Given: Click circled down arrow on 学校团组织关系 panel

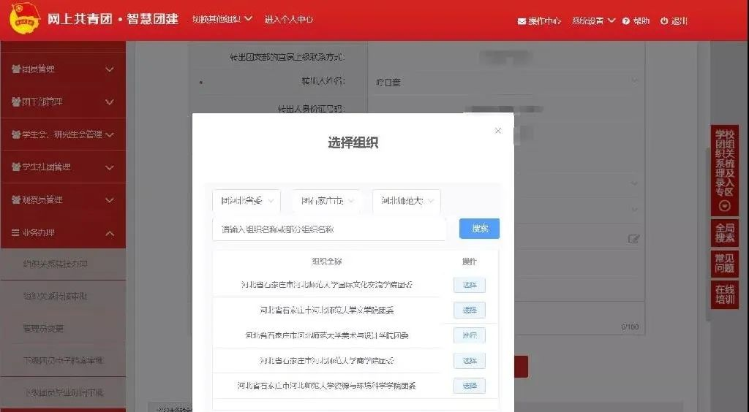Looking at the screenshot, I should 725,206.
